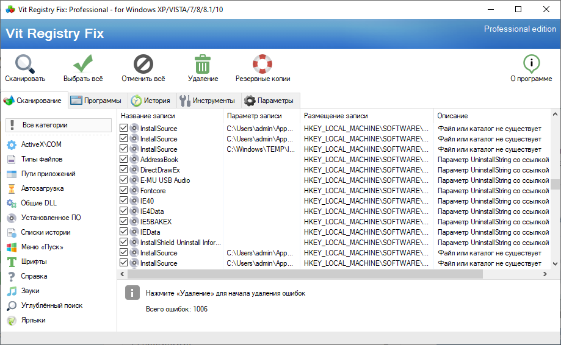
Task: Sort by Размещение записи column header
Action: tap(367, 116)
